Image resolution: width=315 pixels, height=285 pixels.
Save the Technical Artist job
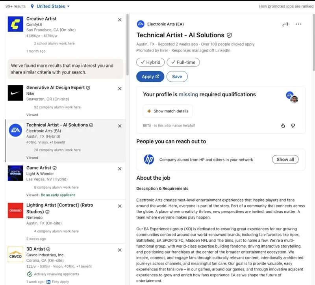pos(177,76)
